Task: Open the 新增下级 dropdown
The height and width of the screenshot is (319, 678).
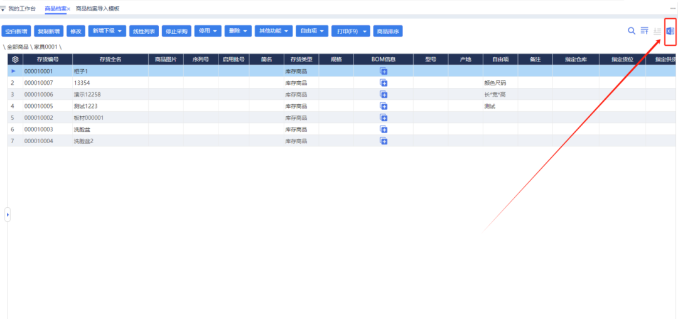Action: 107,31
